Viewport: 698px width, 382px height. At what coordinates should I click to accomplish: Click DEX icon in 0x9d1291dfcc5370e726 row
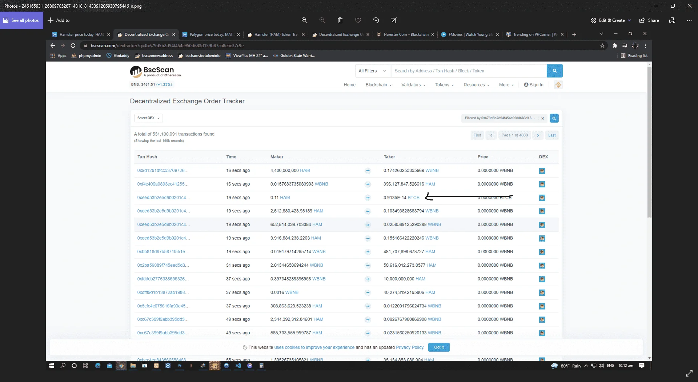[542, 171]
